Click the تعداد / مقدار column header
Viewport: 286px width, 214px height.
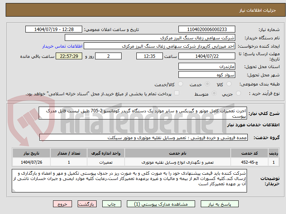coord(69,153)
